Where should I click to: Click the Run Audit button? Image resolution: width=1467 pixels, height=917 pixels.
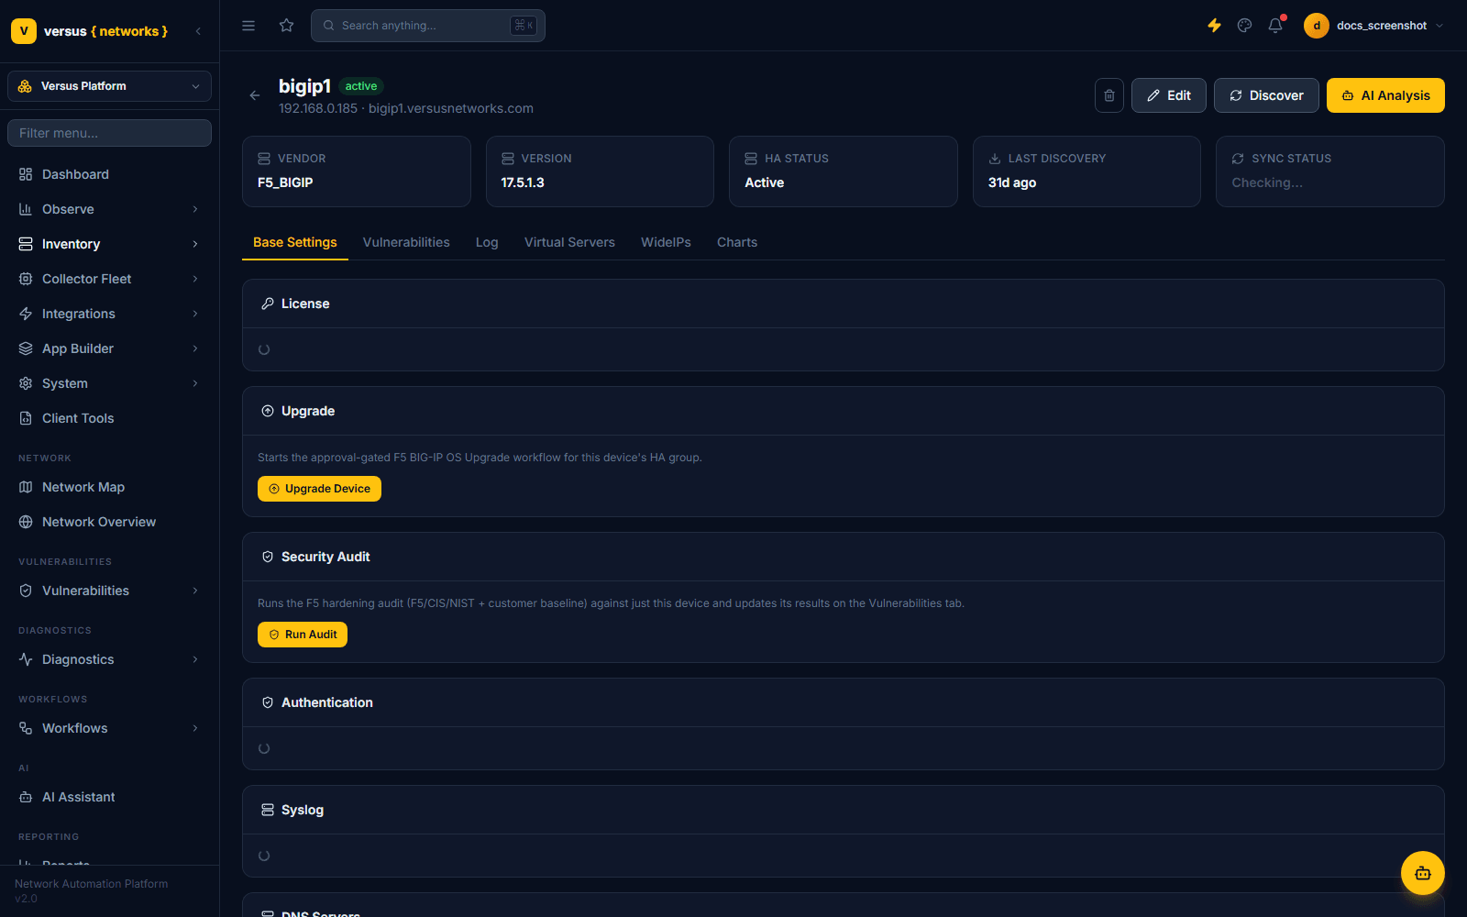click(303, 635)
